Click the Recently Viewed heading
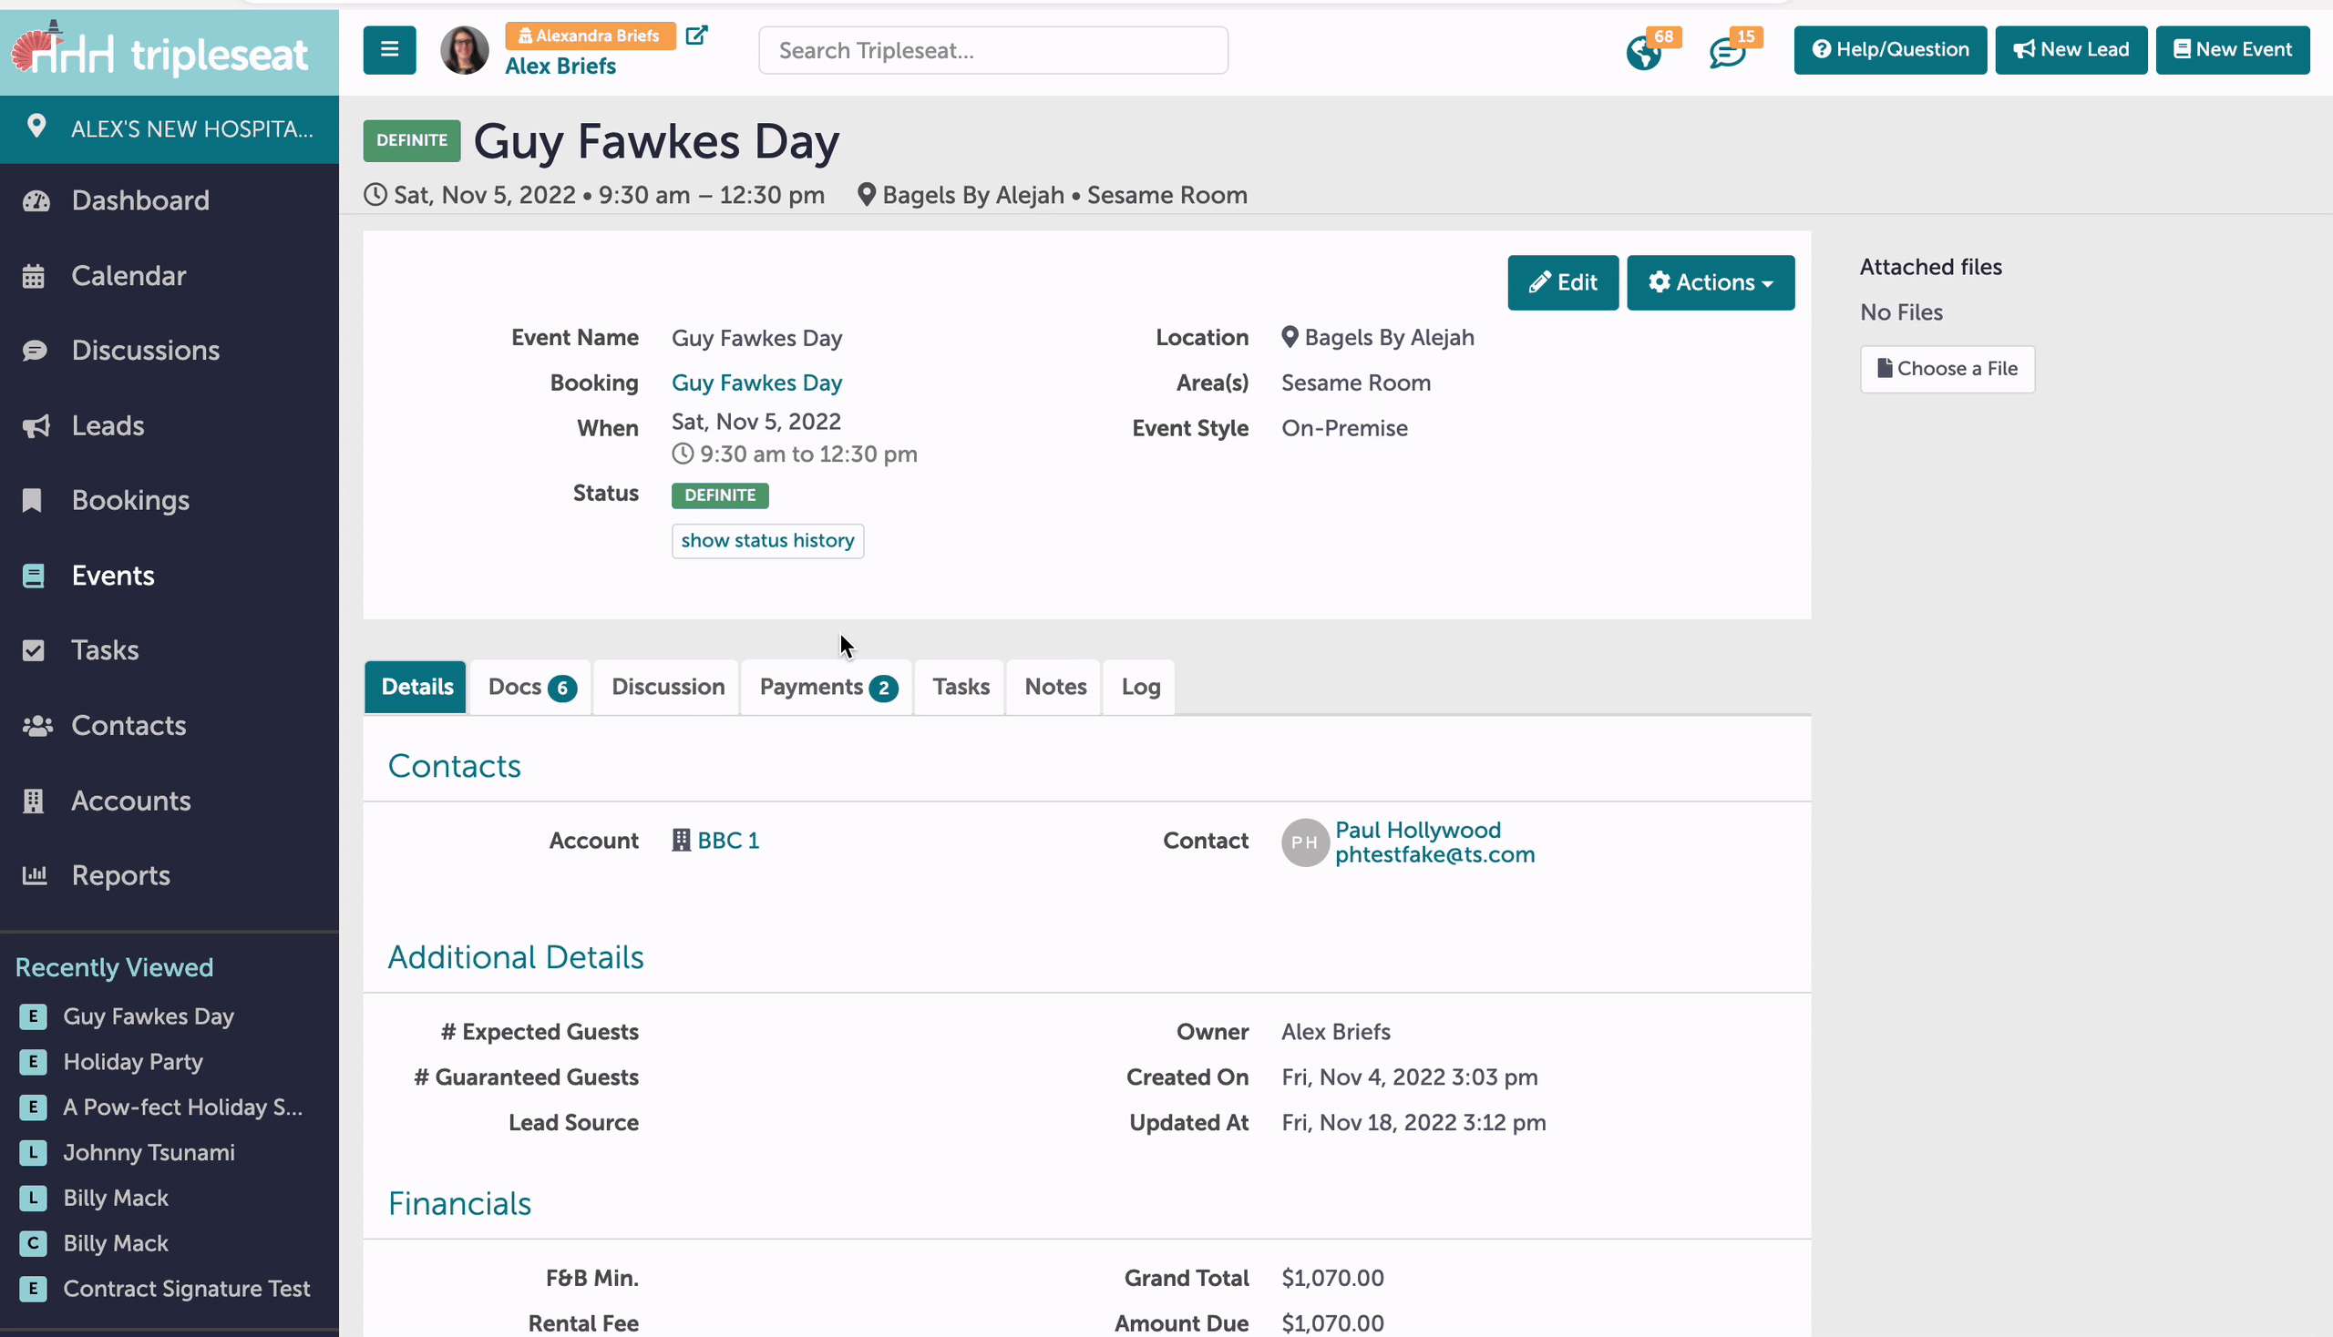The width and height of the screenshot is (2333, 1337). coord(114,967)
